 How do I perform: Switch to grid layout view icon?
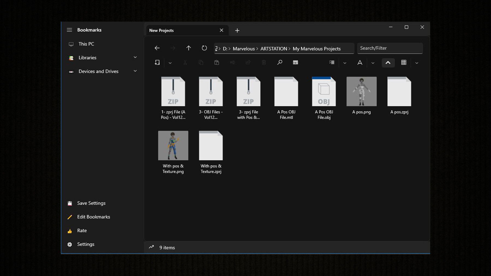coord(404,63)
